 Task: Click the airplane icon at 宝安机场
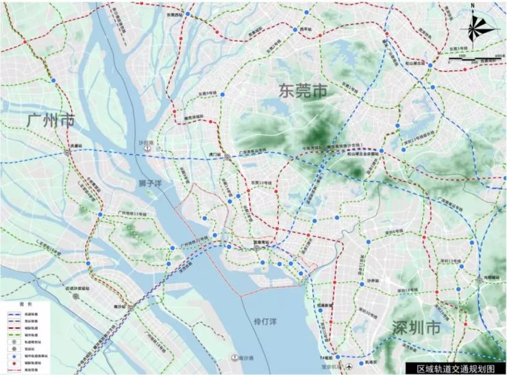[349, 367]
